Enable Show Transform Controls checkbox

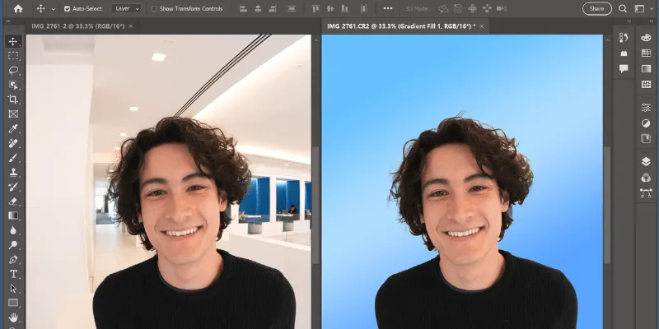(x=154, y=8)
